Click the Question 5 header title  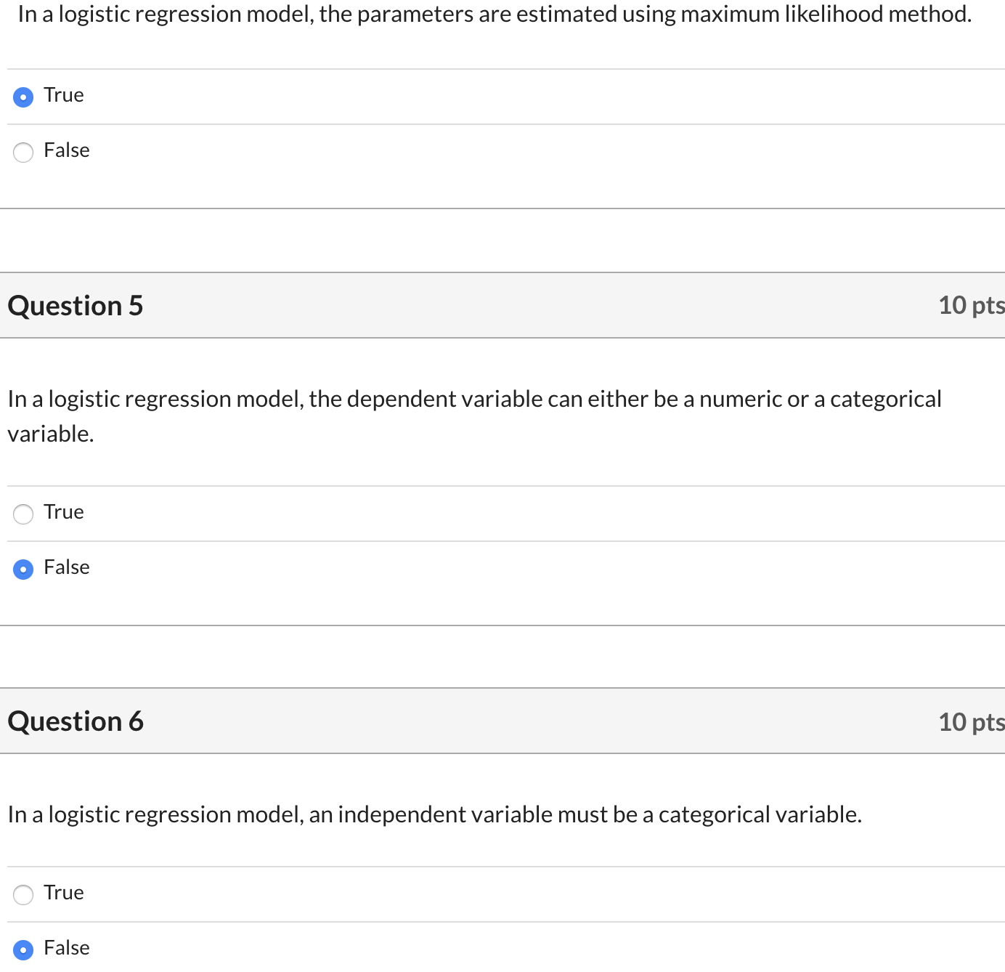point(76,306)
